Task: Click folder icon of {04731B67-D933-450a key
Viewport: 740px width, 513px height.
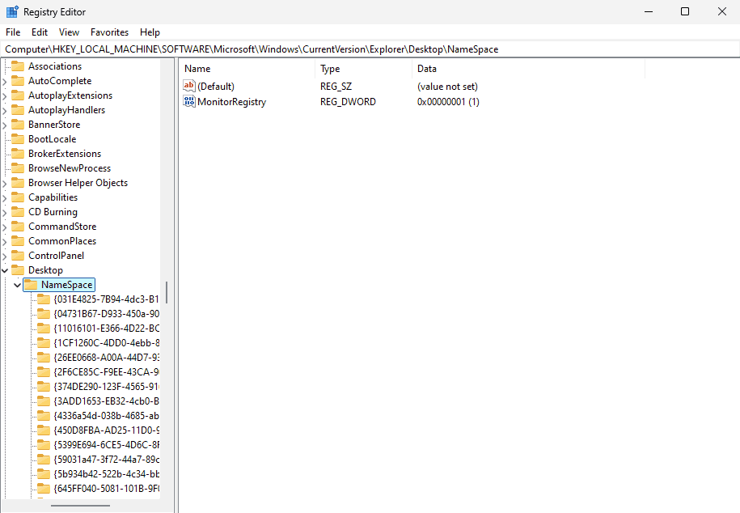Action: [44, 314]
